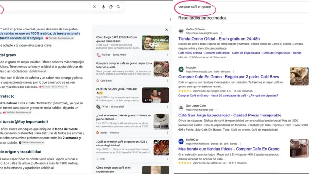Open options for Santo Amaro YouTube source
The width and height of the screenshot is (309, 174).
pyautogui.click(x=167, y=55)
